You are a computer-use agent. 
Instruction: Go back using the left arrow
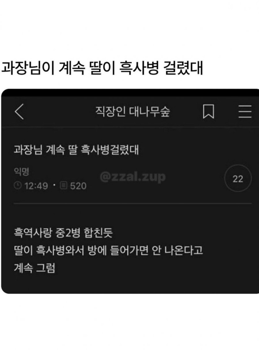19,111
